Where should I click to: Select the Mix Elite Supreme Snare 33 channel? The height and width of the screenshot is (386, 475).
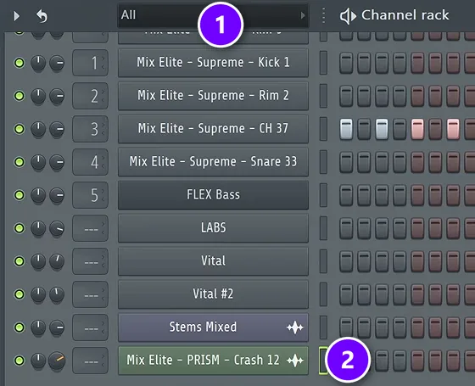click(213, 162)
